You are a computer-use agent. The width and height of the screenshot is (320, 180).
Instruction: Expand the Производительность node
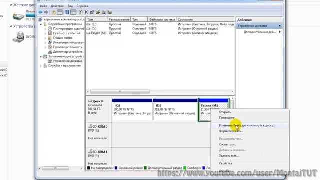click(x=45, y=47)
